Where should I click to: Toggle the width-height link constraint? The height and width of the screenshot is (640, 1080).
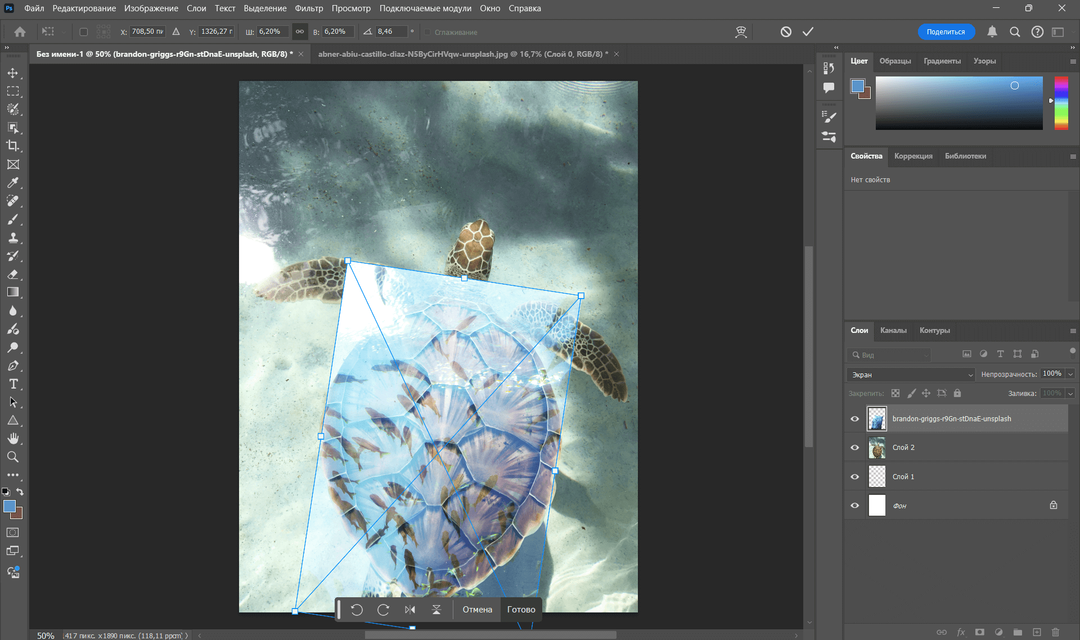[x=300, y=31]
